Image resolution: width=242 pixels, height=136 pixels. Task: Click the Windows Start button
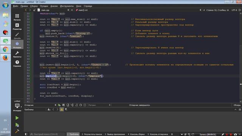(x=6, y=6)
